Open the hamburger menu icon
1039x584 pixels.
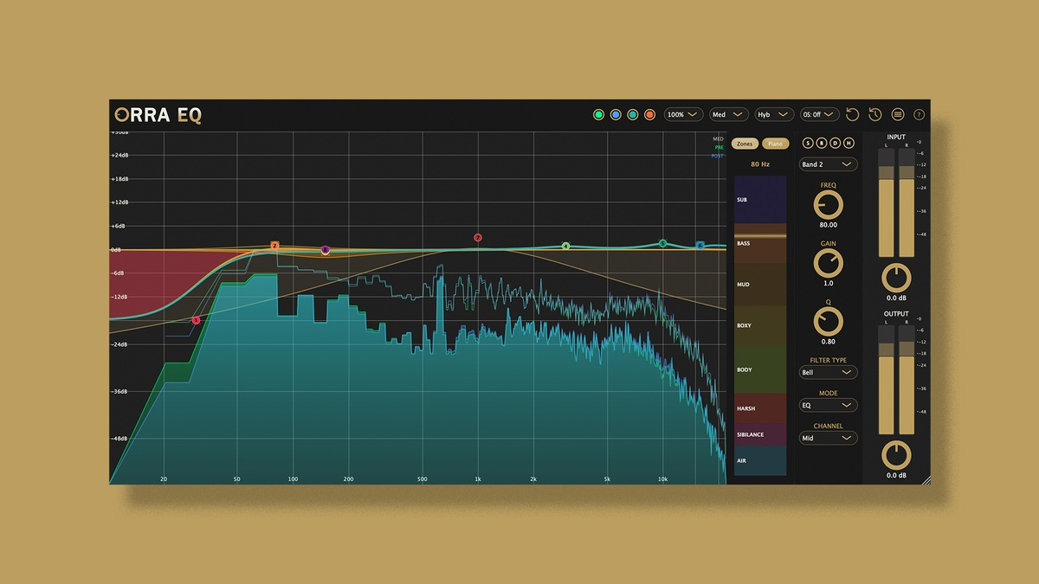898,114
